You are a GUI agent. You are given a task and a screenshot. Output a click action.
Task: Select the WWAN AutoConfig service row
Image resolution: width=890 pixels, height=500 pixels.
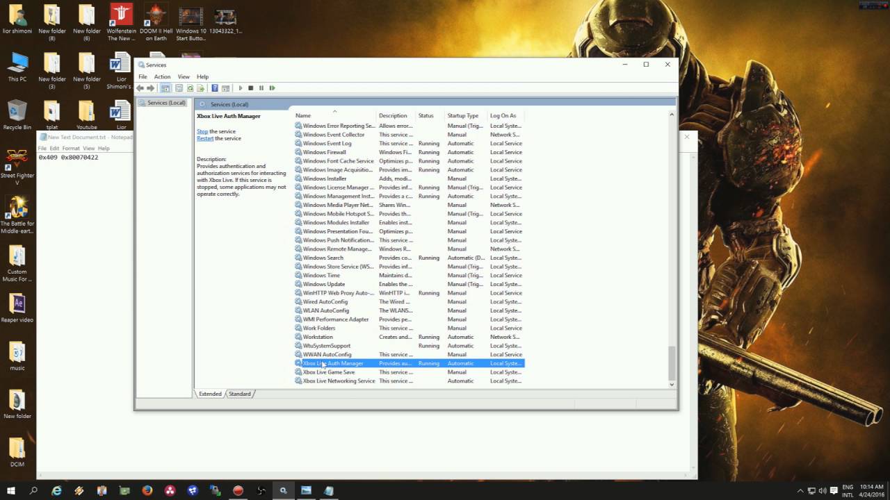[x=409, y=354]
